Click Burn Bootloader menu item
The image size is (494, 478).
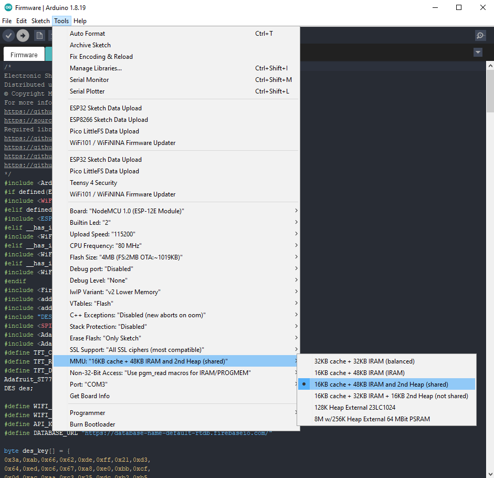pyautogui.click(x=176, y=424)
